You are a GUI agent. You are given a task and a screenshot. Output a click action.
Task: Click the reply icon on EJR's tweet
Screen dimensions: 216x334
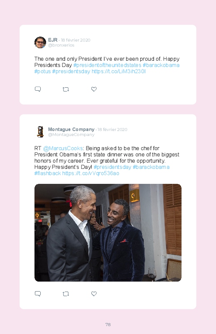coord(38,89)
